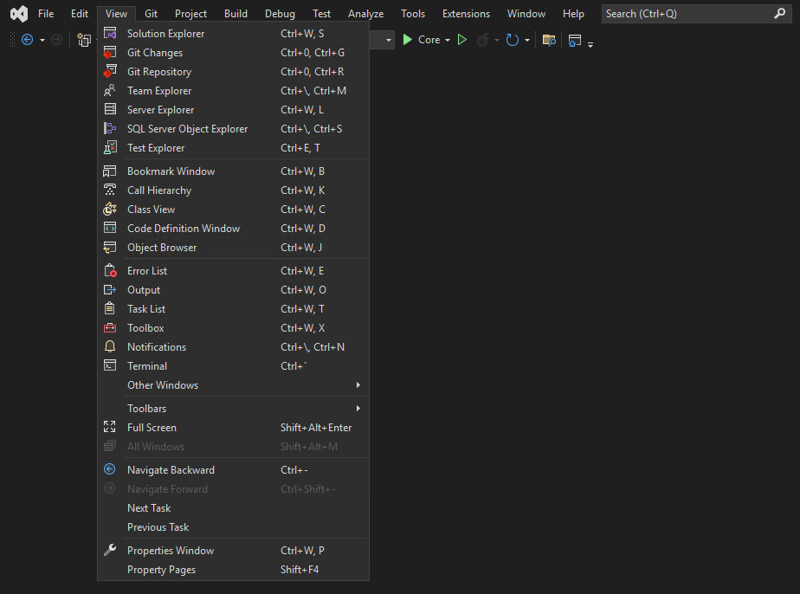
Task: Open the back navigation history dropdown
Action: click(42, 40)
